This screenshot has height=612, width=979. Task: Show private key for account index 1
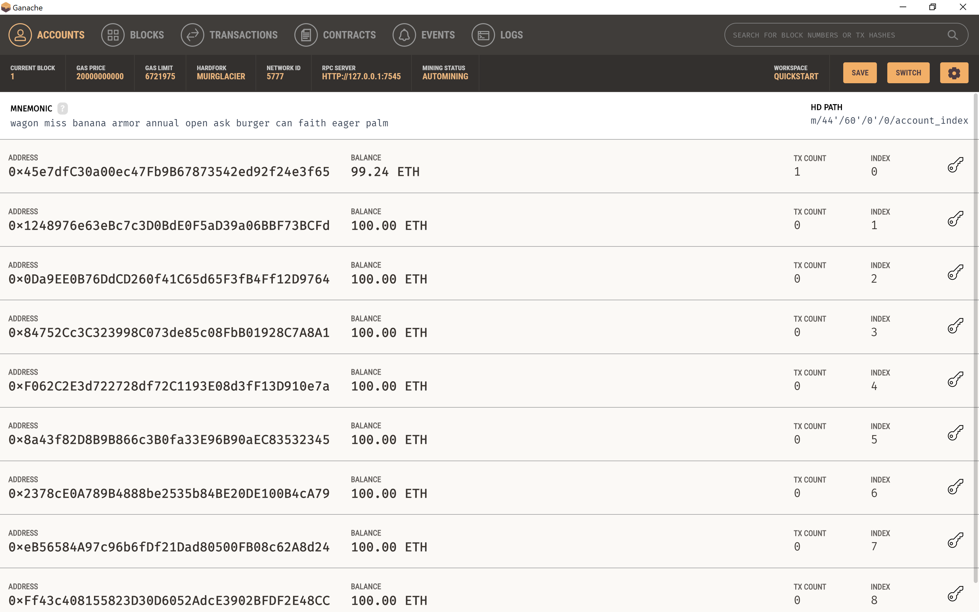pos(955,219)
